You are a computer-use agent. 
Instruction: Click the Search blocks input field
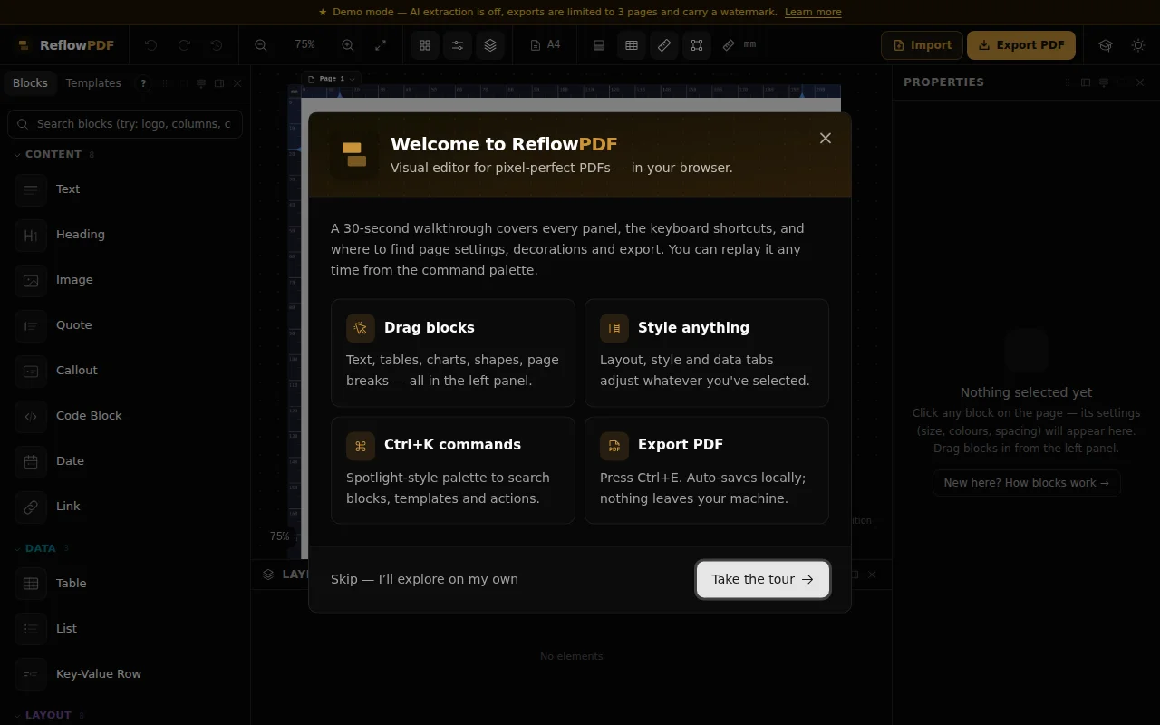click(125, 124)
